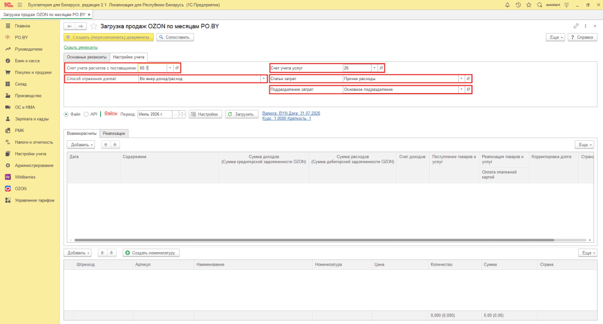The width and height of the screenshot is (603, 324).
Task: Open the Счет учета расчетов с поставщиком account via its open icon
Action: pos(177,68)
